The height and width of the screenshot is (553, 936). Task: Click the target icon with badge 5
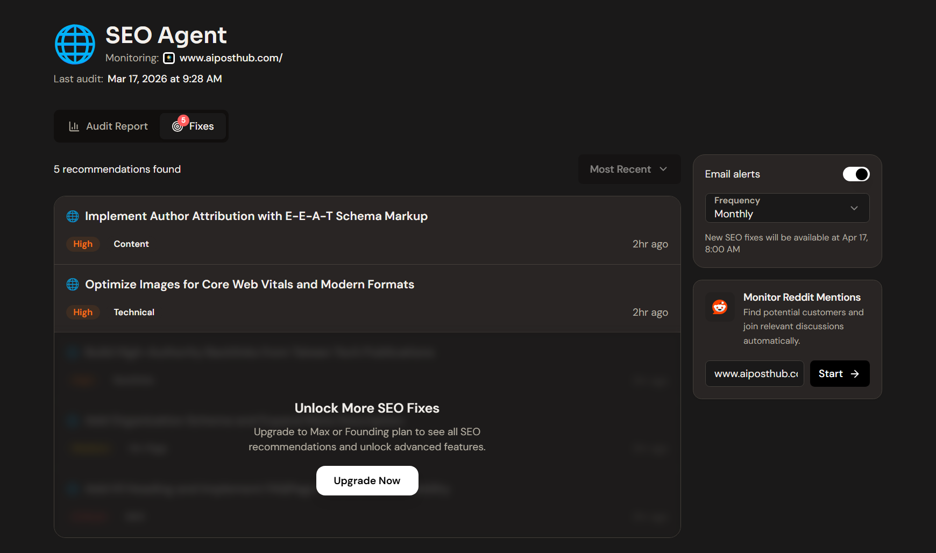click(x=178, y=126)
